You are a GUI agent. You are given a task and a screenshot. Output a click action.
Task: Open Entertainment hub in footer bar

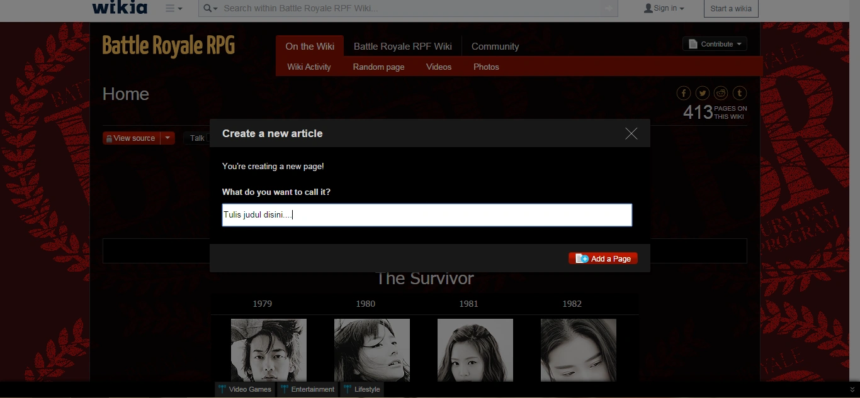pos(307,389)
